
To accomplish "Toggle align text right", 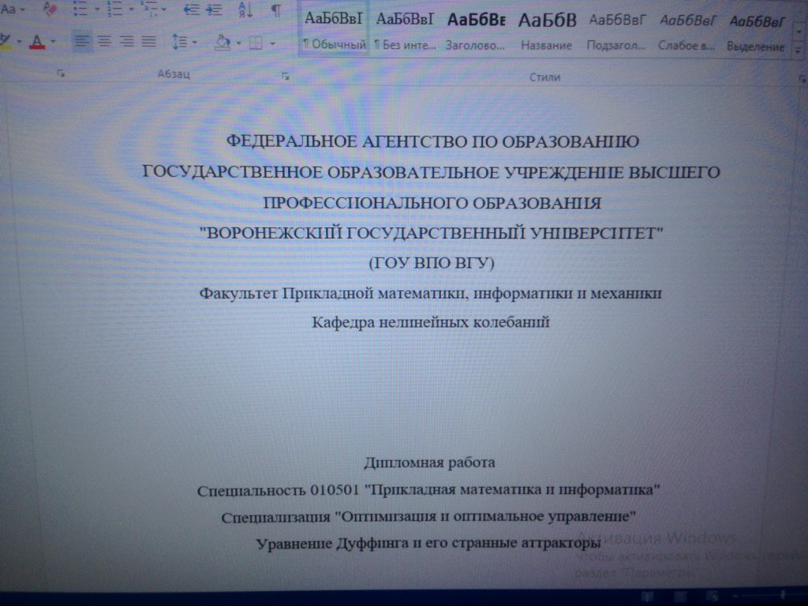I will [126, 41].
